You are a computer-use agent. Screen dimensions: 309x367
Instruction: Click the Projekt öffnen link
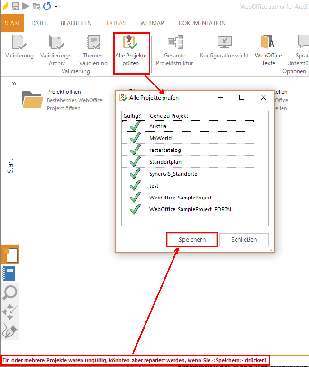(64, 92)
